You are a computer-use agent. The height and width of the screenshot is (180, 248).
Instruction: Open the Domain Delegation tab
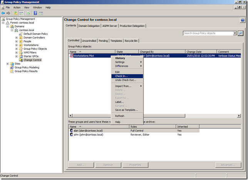(x=89, y=26)
